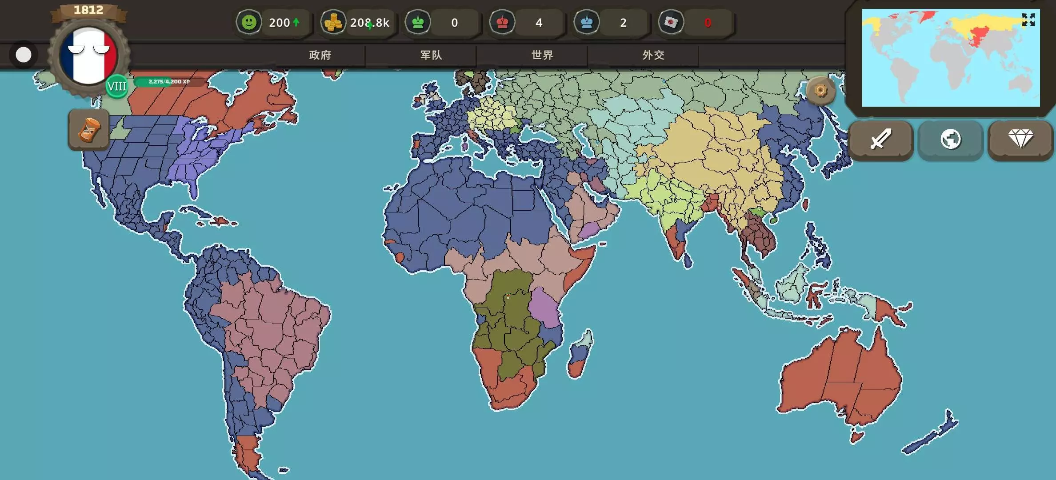Image resolution: width=1056 pixels, height=480 pixels.
Task: Click the white circle record button
Action: pos(24,55)
